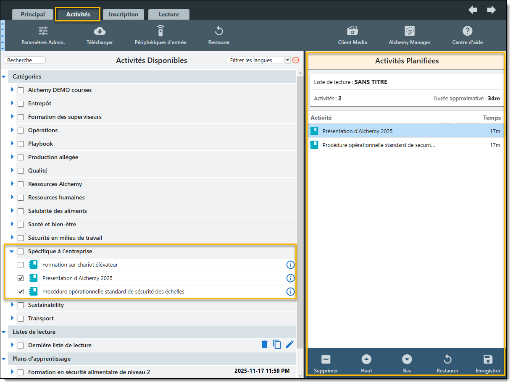Open Paramètres Admin. settings icon
Screen dimensions: 513x385
click(x=43, y=31)
